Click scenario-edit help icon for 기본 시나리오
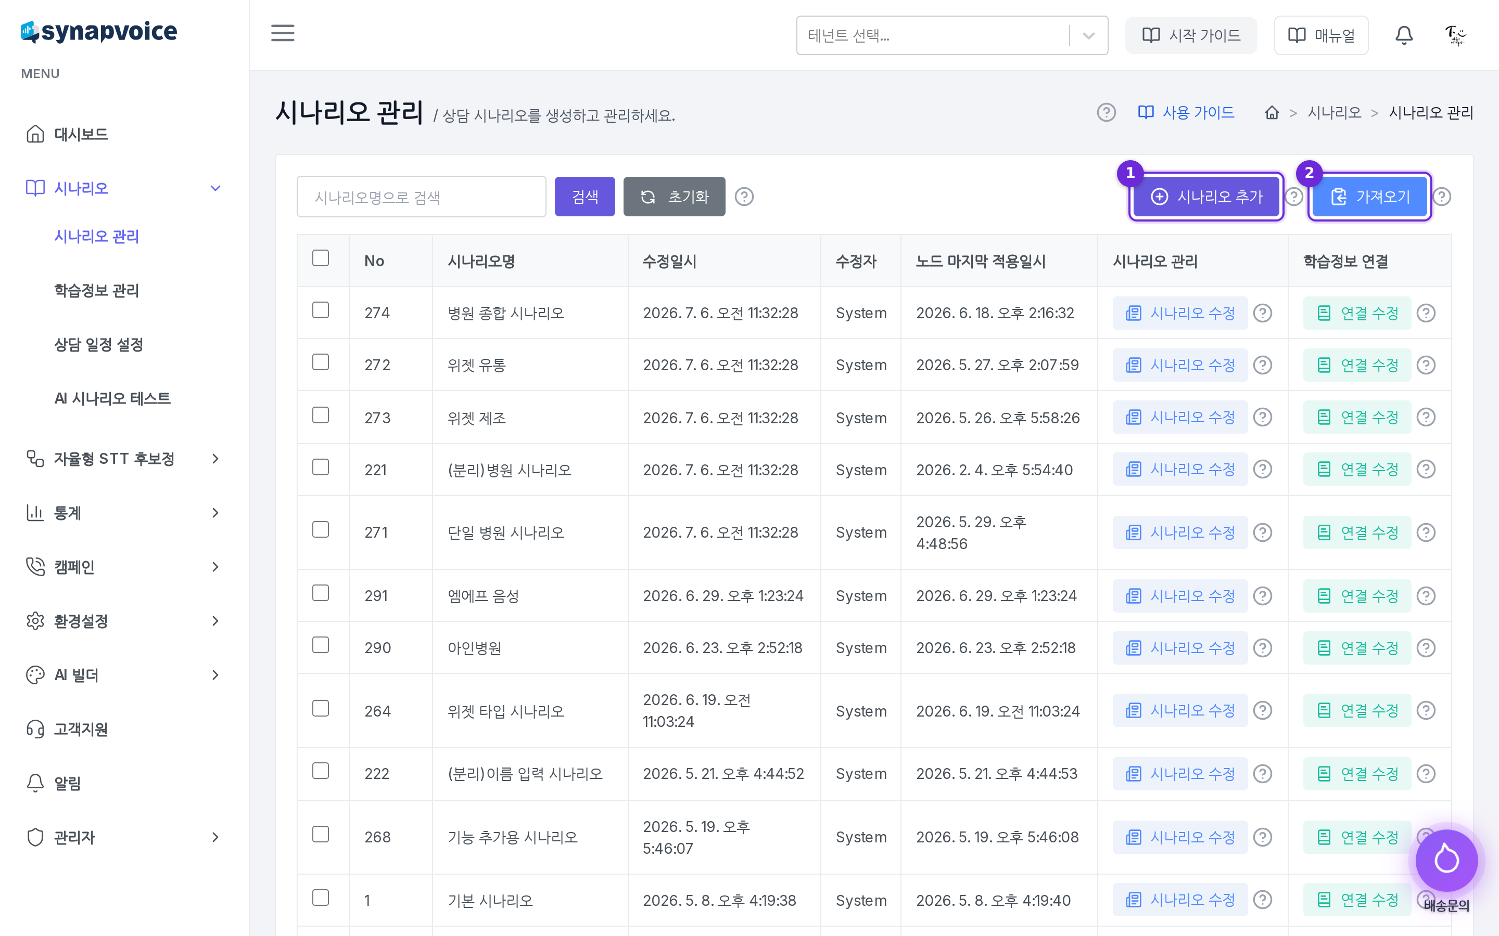This screenshot has width=1499, height=936. click(x=1262, y=900)
